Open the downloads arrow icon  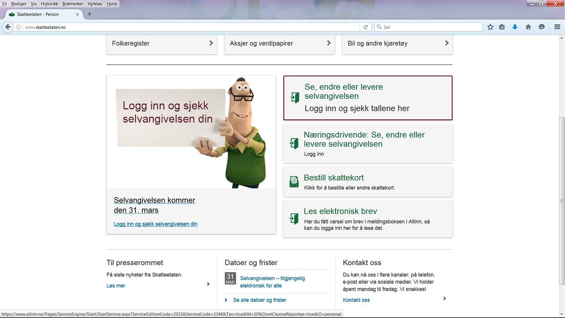515,27
